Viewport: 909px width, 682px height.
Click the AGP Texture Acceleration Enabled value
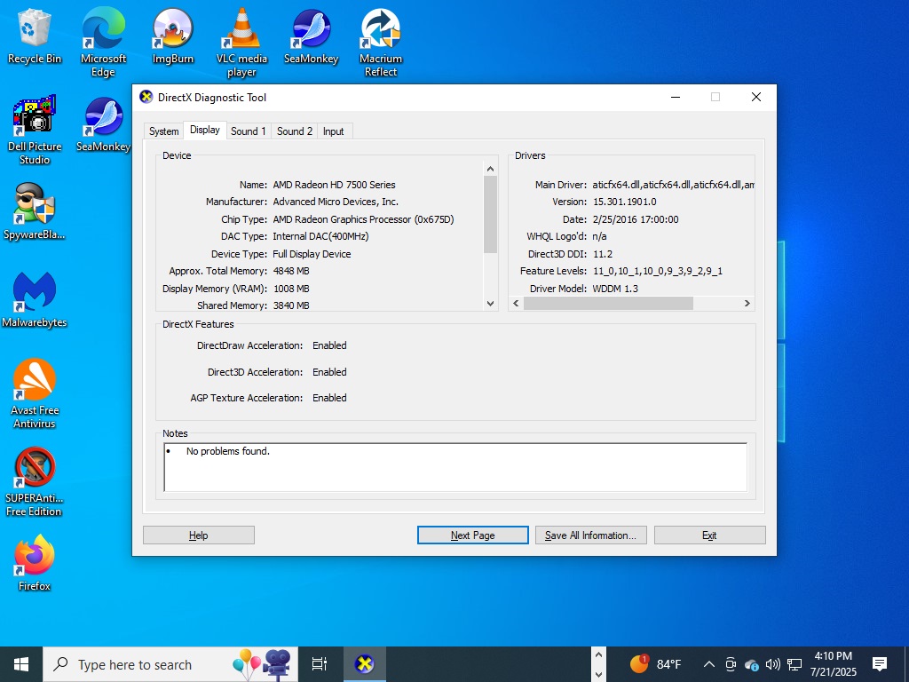329,398
